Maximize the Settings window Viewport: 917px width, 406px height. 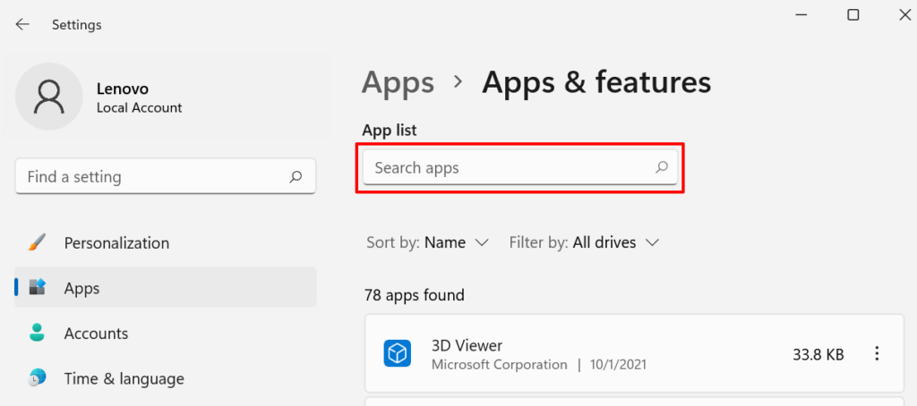[853, 15]
